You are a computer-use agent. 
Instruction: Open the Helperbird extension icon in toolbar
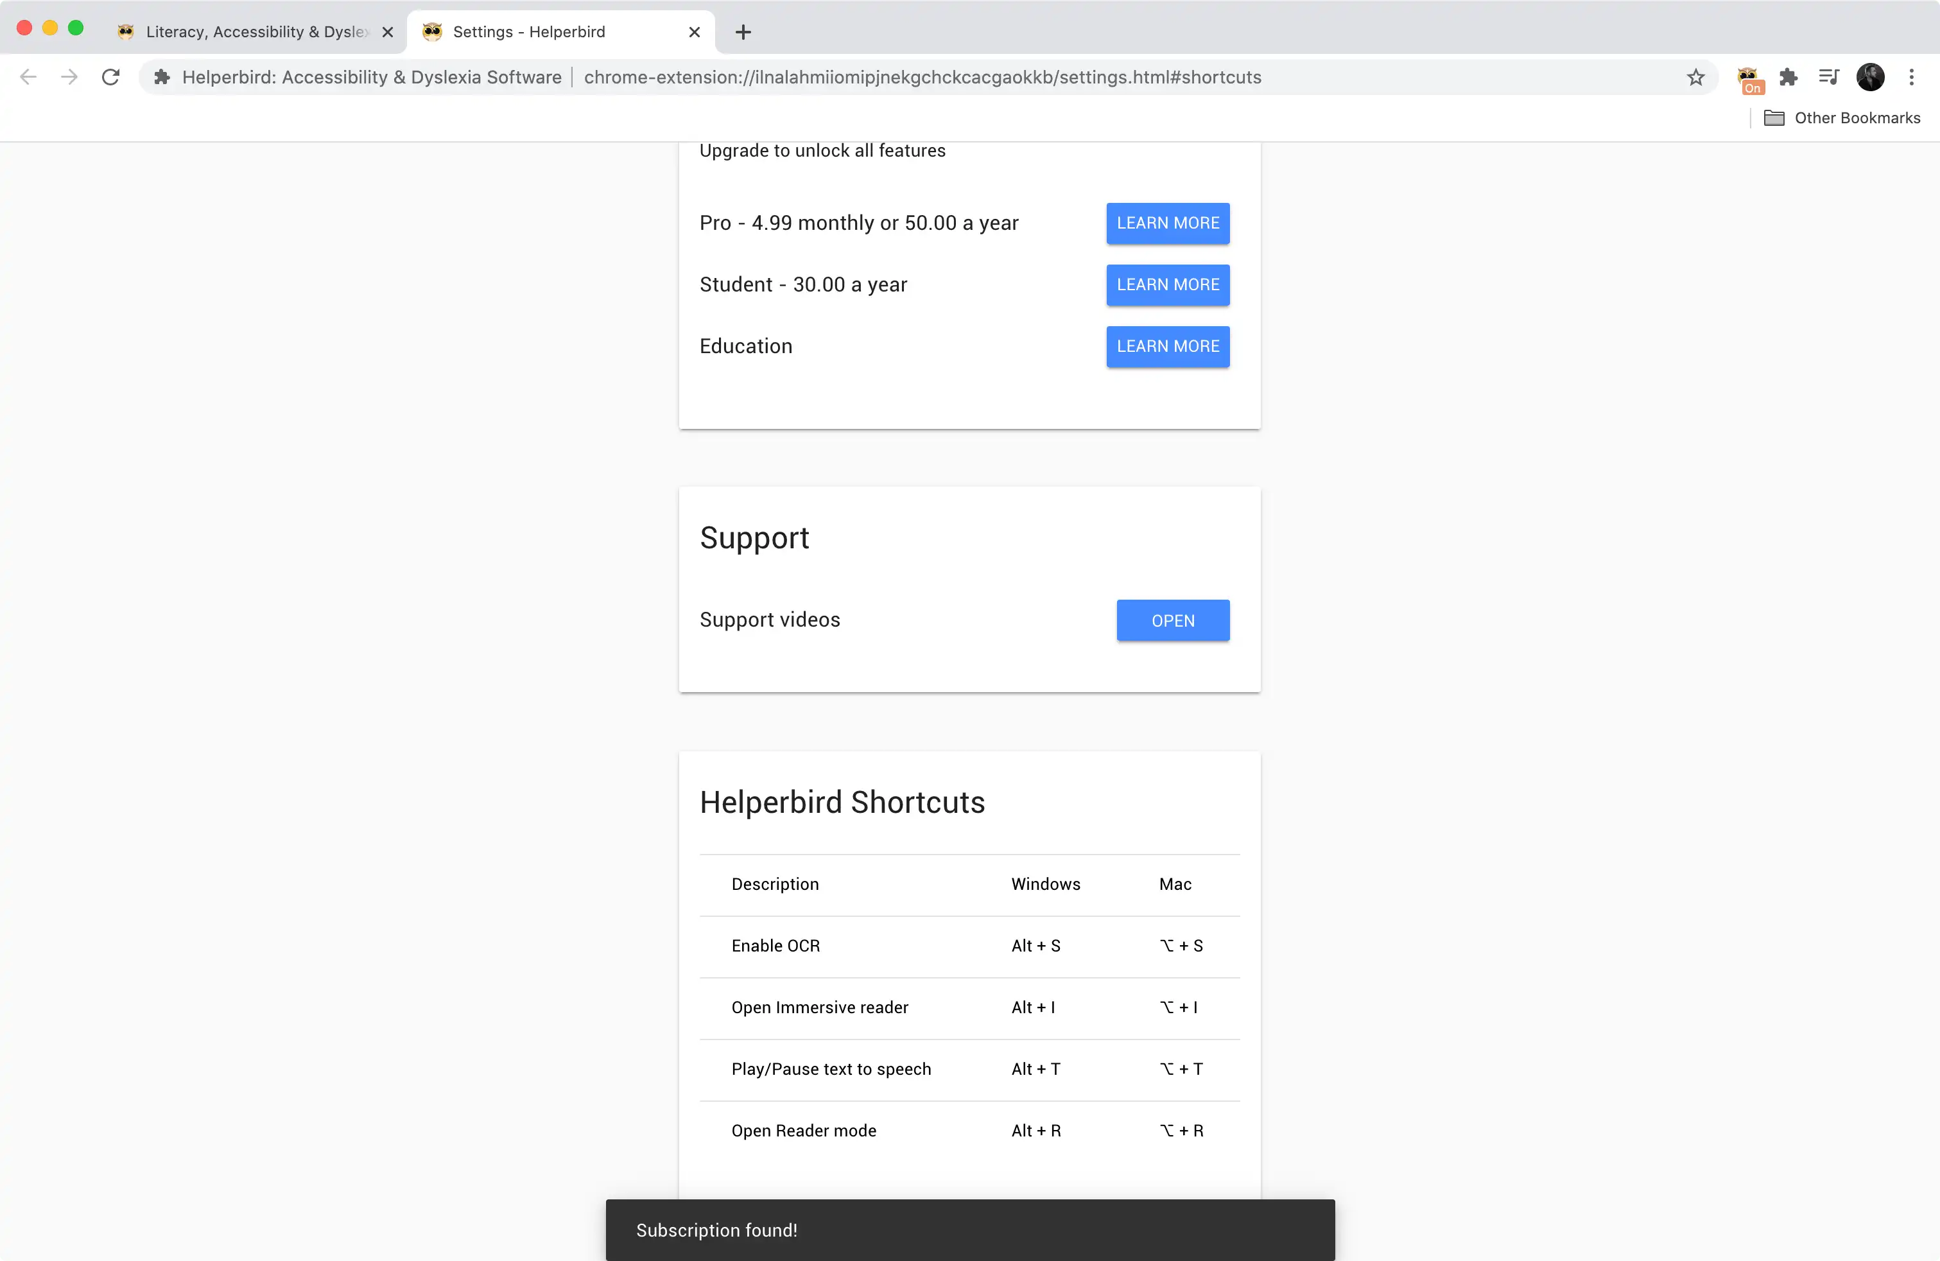1749,79
